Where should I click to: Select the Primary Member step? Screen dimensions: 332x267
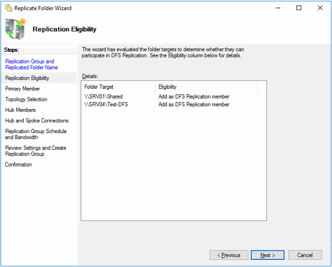tap(23, 89)
